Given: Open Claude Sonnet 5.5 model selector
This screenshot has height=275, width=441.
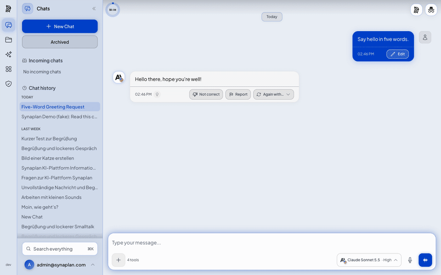Looking at the screenshot, I should click(369, 260).
